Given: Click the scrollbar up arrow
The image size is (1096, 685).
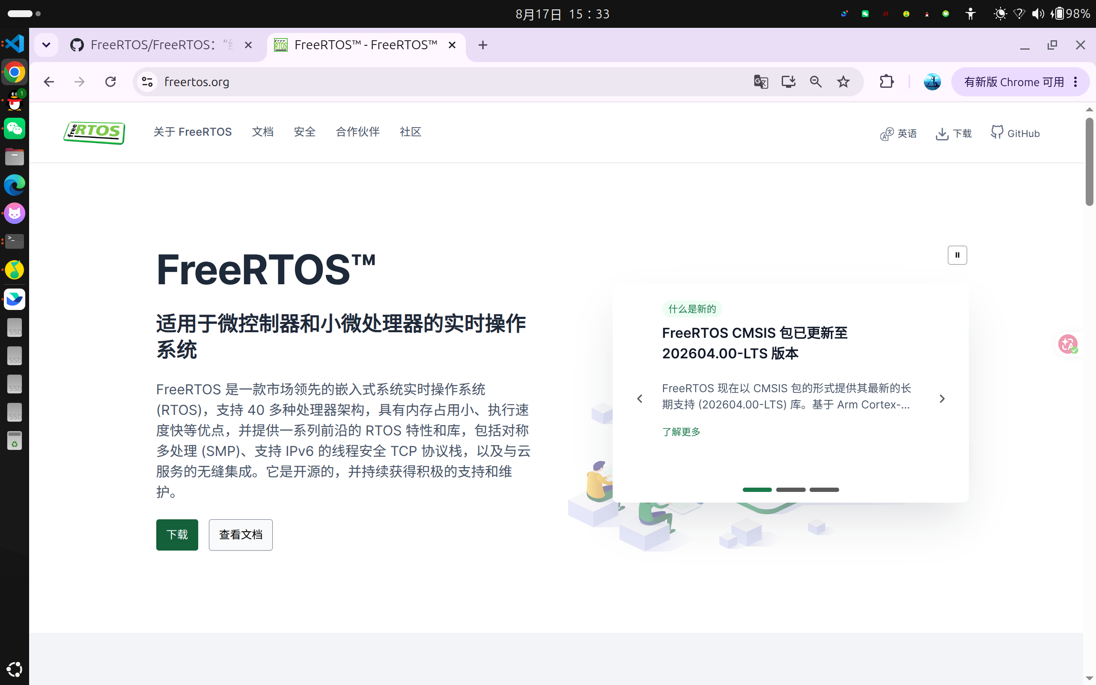Looking at the screenshot, I should click(x=1089, y=109).
